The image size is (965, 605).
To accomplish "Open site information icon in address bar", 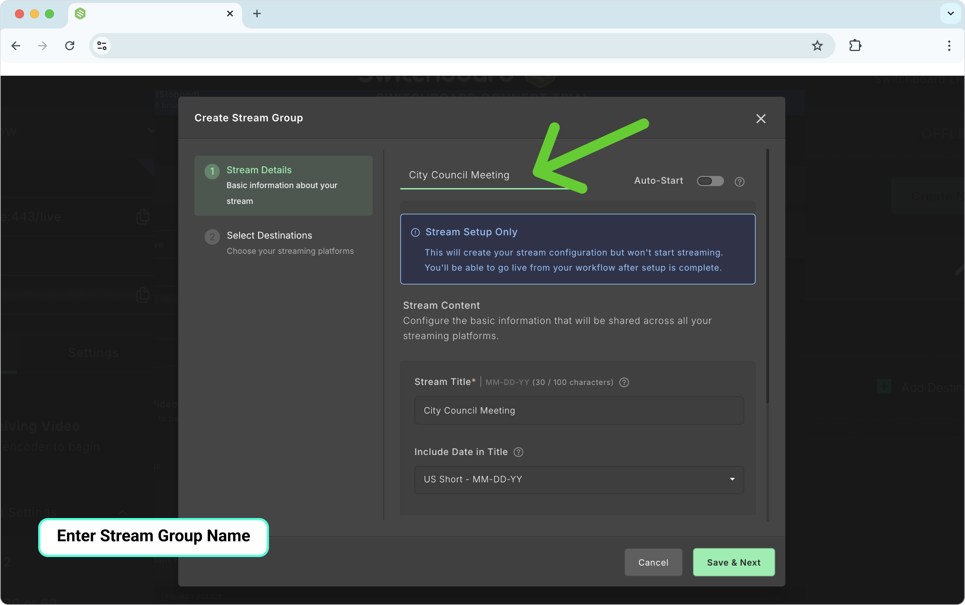I will pyautogui.click(x=102, y=46).
